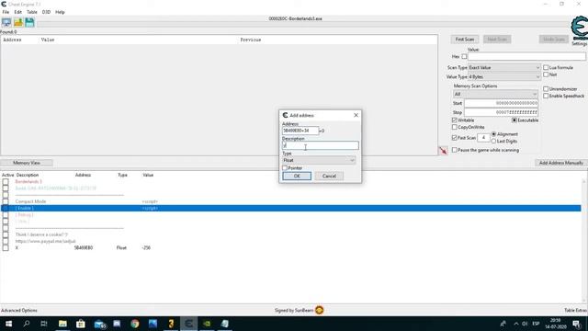The width and height of the screenshot is (588, 331).
Task: Open the NVIDIA taskbar icon
Action: 207,324
